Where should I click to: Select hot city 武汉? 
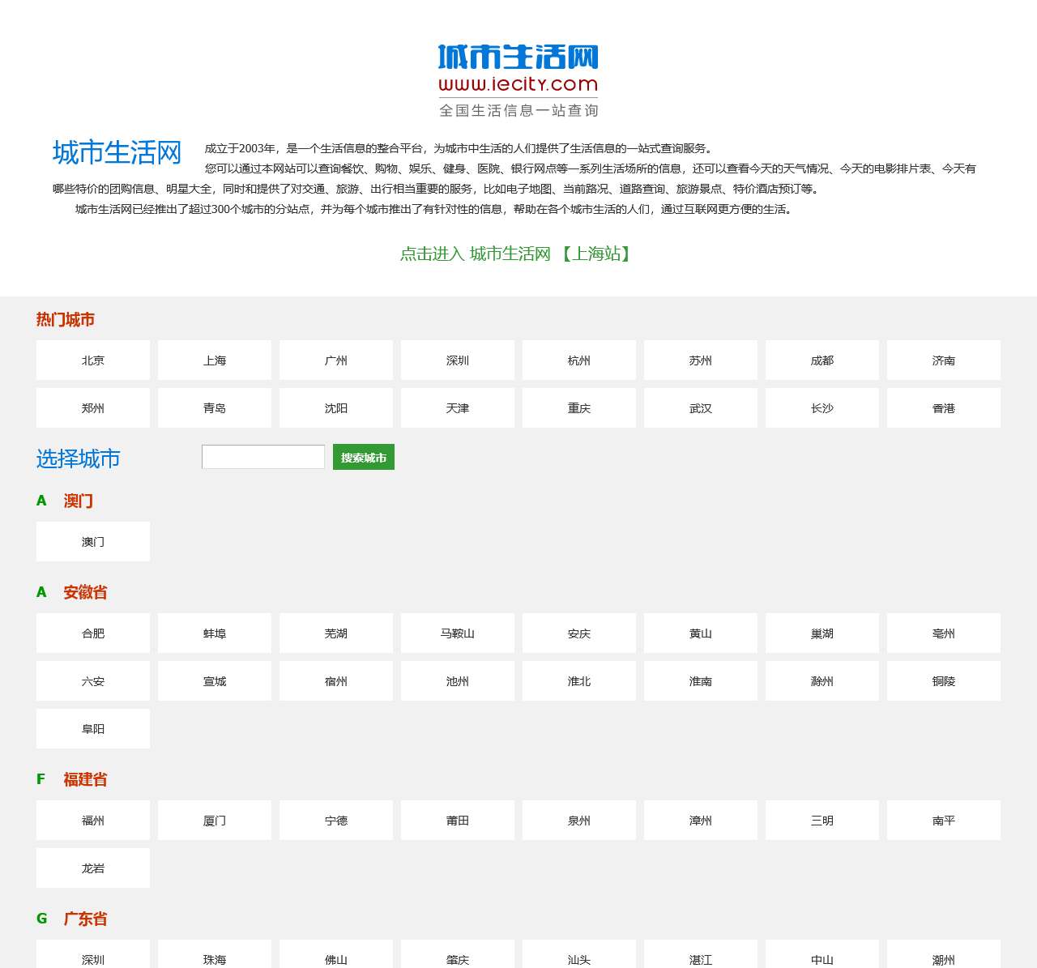click(x=701, y=408)
